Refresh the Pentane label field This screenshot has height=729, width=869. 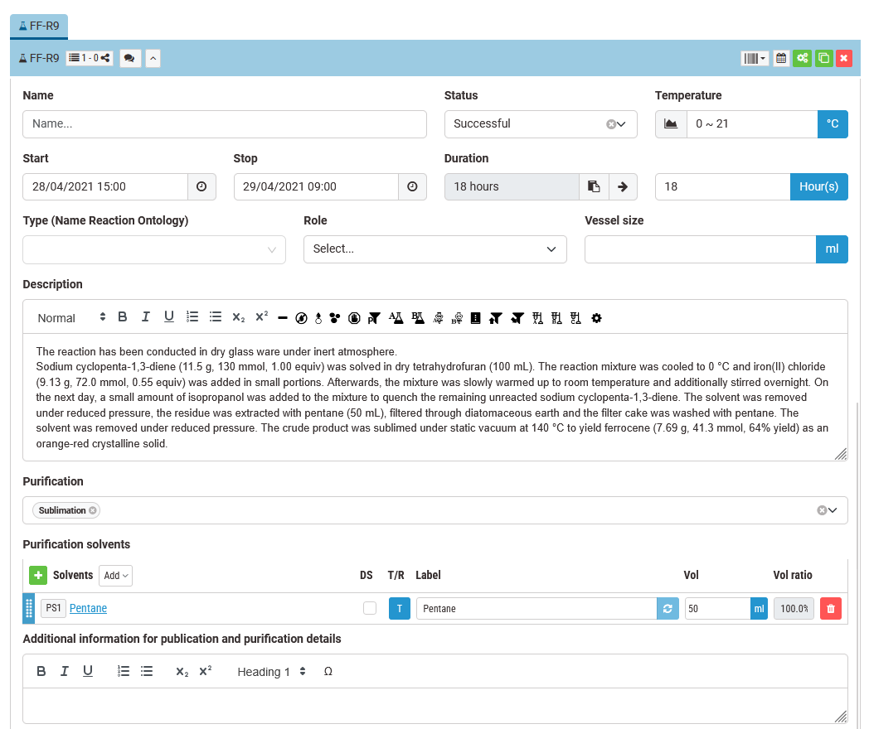point(668,609)
